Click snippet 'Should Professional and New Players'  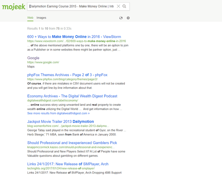point(76,154)
